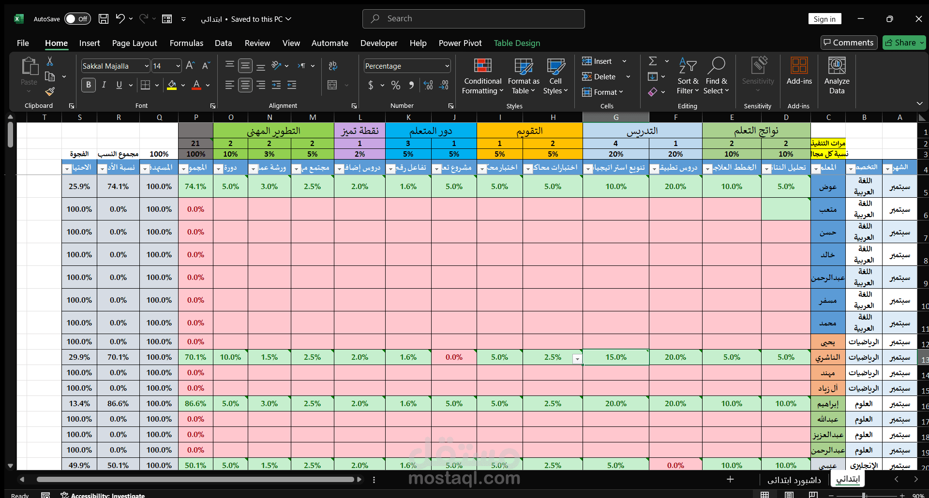Toggle Italic formatting

104,85
